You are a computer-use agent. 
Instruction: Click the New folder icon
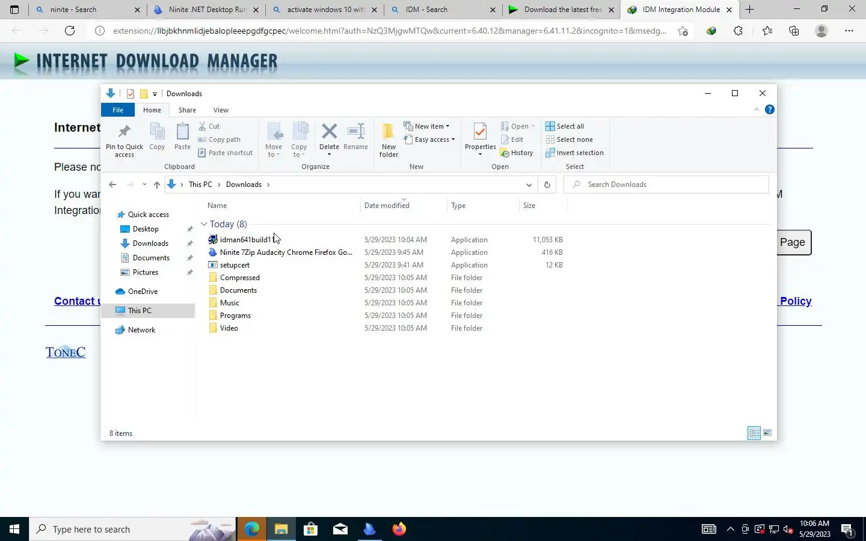point(388,131)
